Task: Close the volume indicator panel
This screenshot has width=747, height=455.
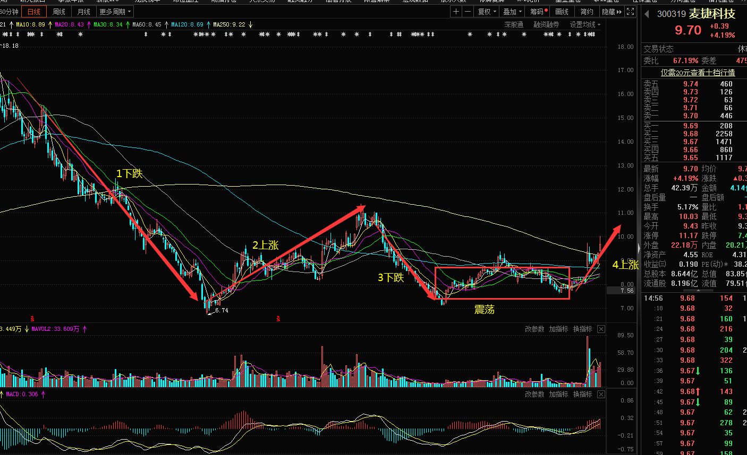Action: [x=601, y=329]
